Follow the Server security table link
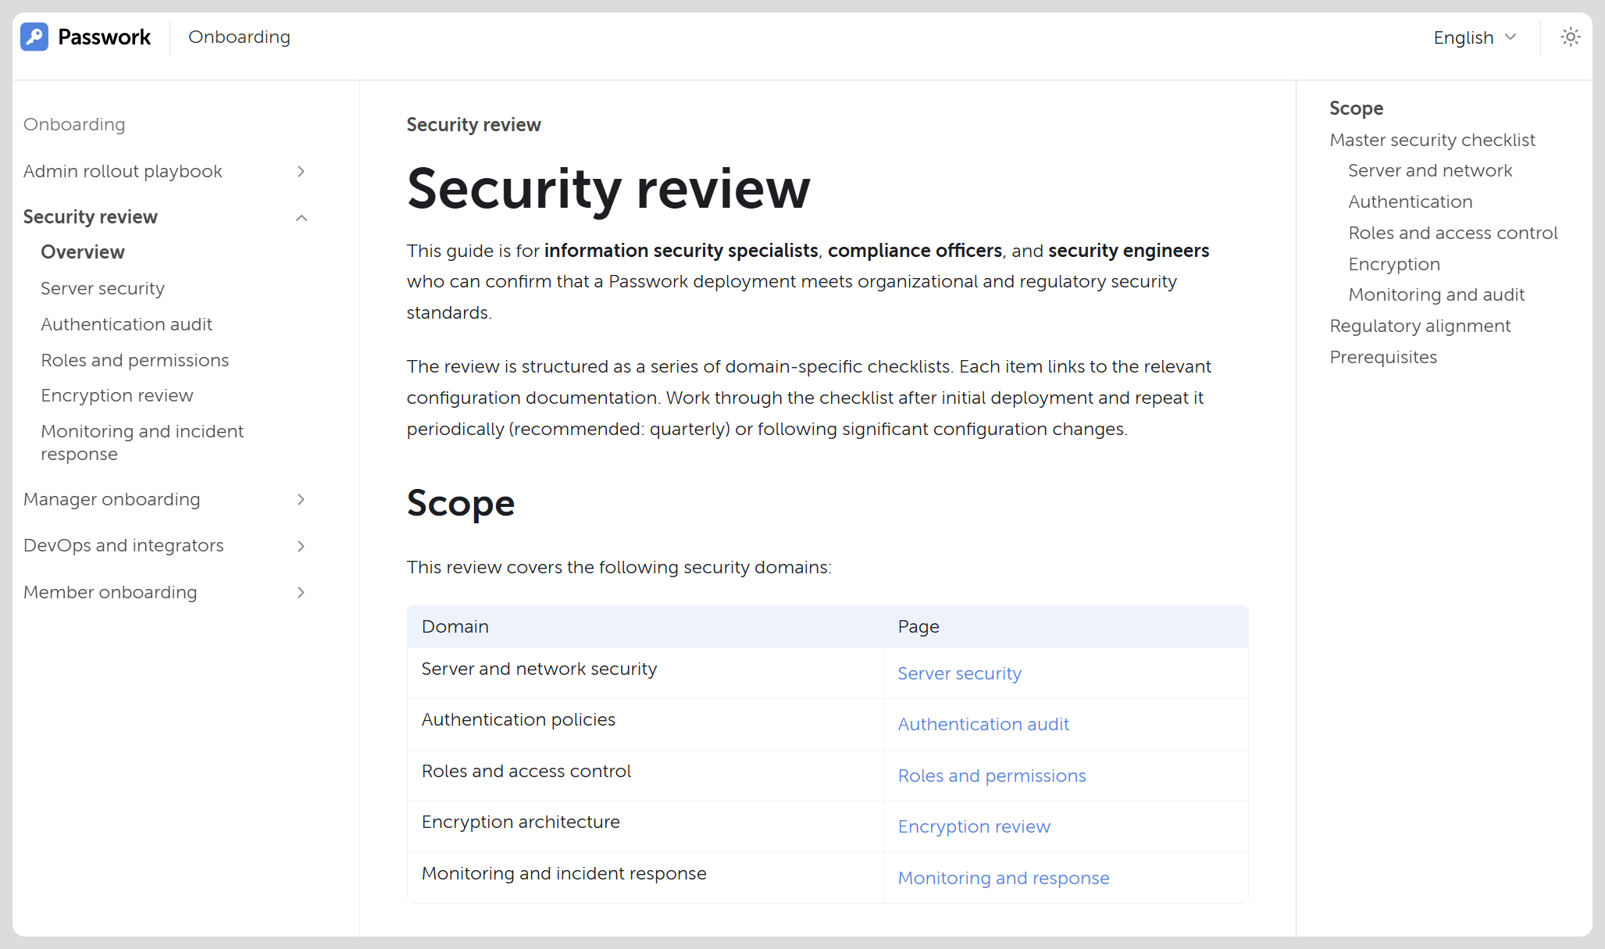Image resolution: width=1605 pixels, height=949 pixels. [x=959, y=673]
